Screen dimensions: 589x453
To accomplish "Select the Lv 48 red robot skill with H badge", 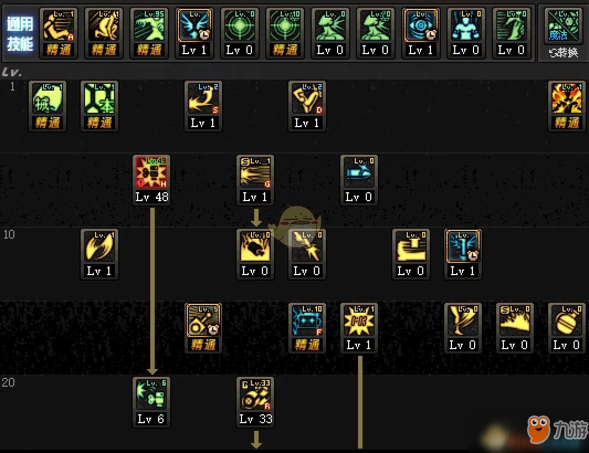I will click(x=152, y=180).
